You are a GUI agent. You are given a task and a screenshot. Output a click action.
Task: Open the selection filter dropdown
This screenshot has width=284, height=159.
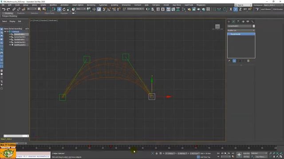tap(32, 9)
